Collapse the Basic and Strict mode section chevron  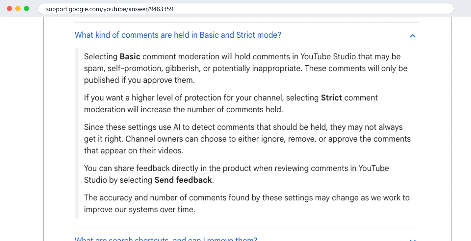point(413,36)
